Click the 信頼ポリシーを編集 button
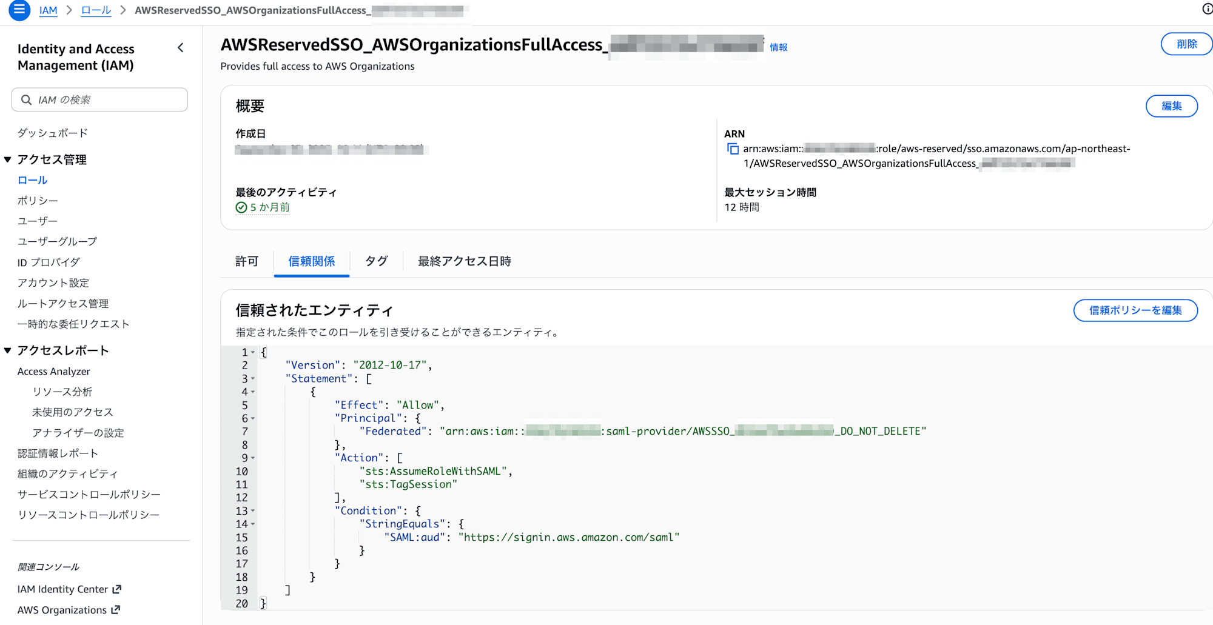This screenshot has width=1213, height=625. coord(1135,310)
